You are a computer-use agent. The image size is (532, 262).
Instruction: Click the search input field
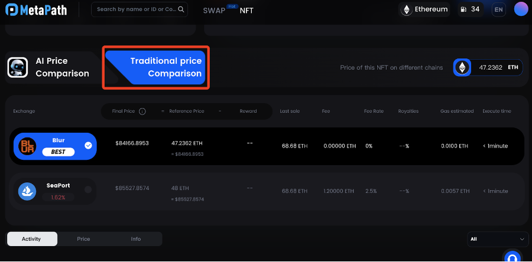click(x=135, y=9)
